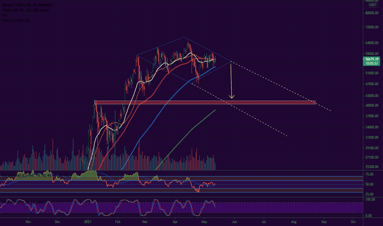The image size is (383, 226).
Task: Click the 29100.00 price axis label
Action: [x=372, y=148]
